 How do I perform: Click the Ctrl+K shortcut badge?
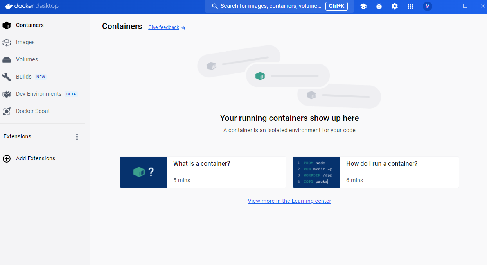(x=336, y=6)
